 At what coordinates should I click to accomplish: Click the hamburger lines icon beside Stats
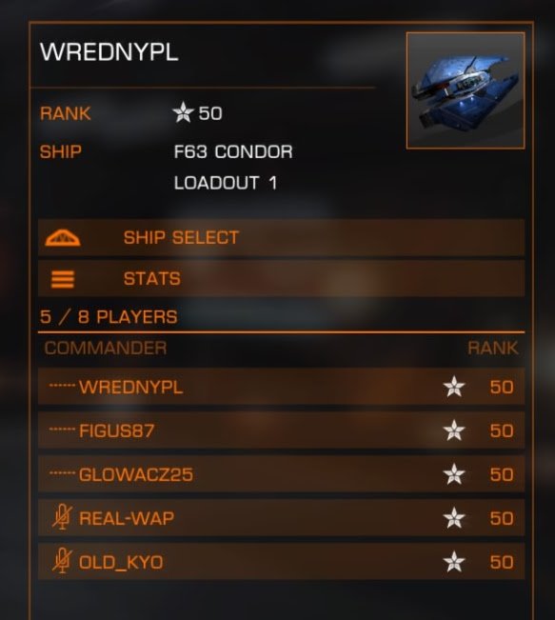pyautogui.click(x=63, y=279)
